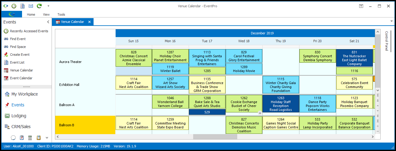
Task: Open the calculator icon in navigation footer
Action: [30, 138]
